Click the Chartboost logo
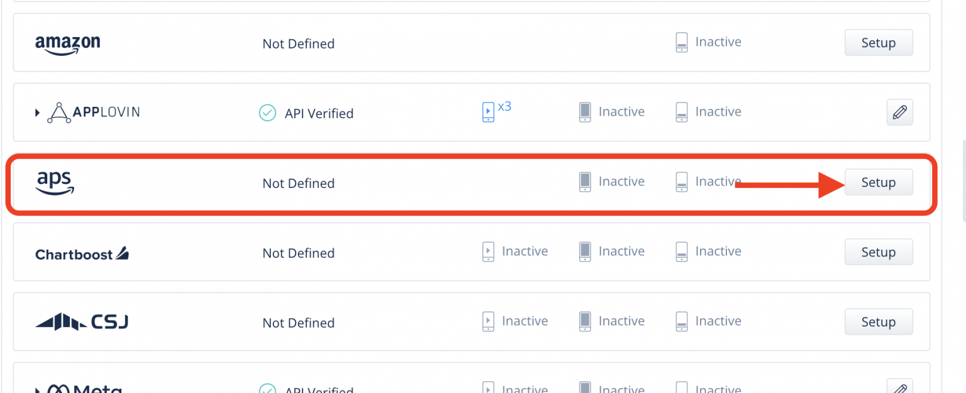This screenshot has width=966, height=393. [x=82, y=254]
